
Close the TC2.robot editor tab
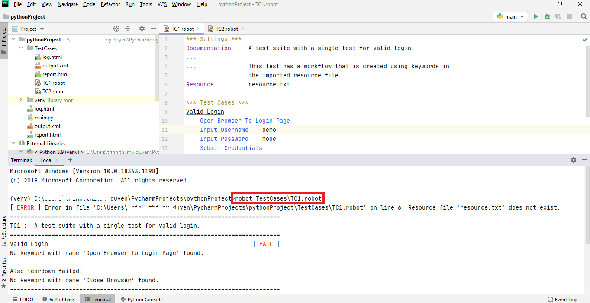(243, 29)
